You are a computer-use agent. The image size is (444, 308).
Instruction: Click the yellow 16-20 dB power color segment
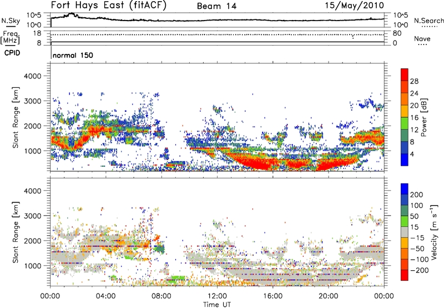pyautogui.click(x=405, y=111)
